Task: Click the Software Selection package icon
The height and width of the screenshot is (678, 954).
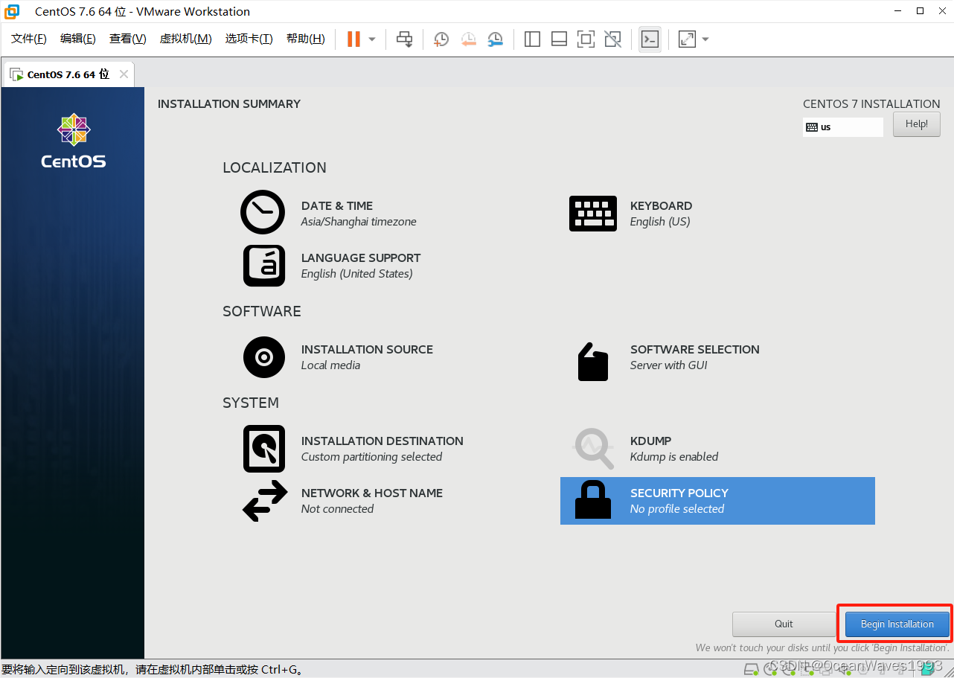Action: click(x=593, y=362)
